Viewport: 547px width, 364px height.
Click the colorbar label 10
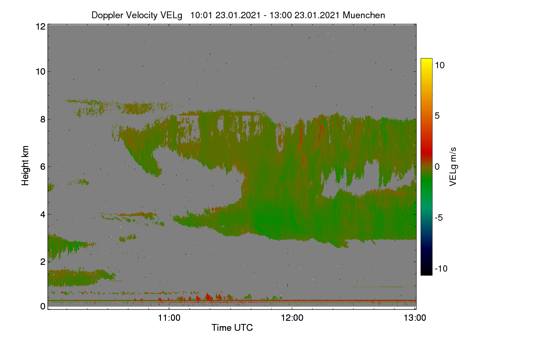pyautogui.click(x=439, y=65)
